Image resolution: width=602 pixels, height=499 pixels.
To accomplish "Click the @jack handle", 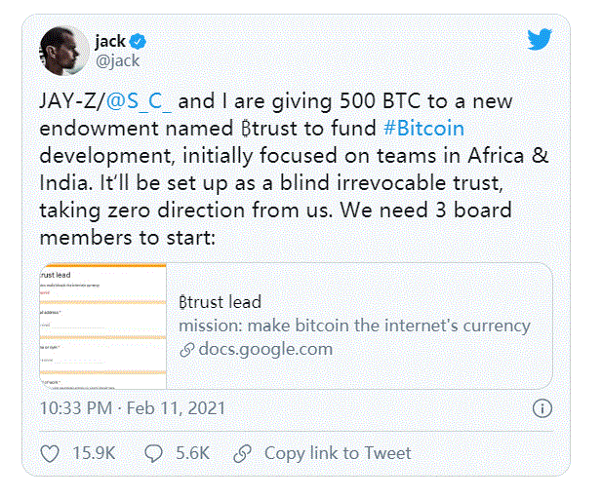I will point(116,60).
